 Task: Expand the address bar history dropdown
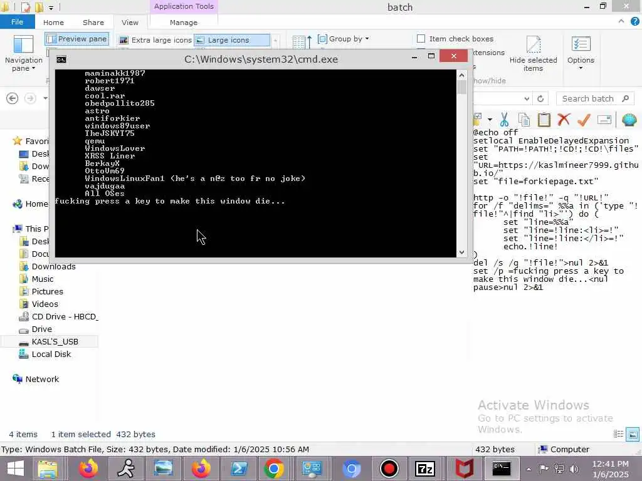527,98
